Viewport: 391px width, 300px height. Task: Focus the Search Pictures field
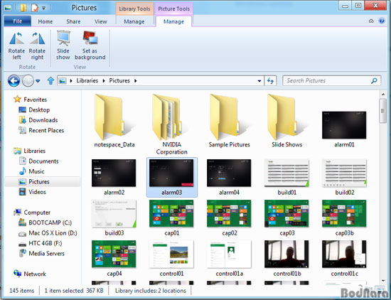332,80
